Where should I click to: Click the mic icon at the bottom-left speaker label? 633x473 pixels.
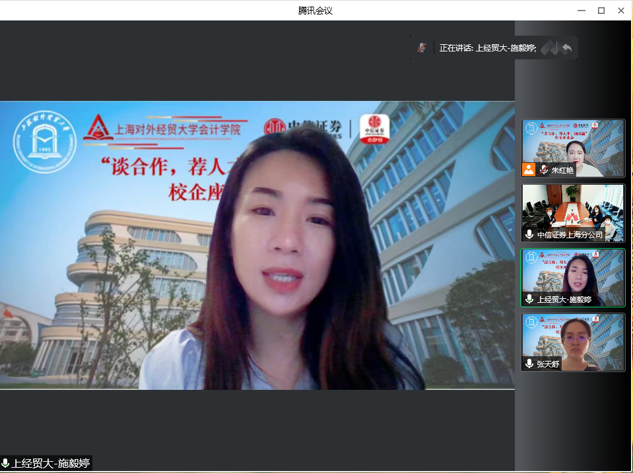(x=6, y=463)
